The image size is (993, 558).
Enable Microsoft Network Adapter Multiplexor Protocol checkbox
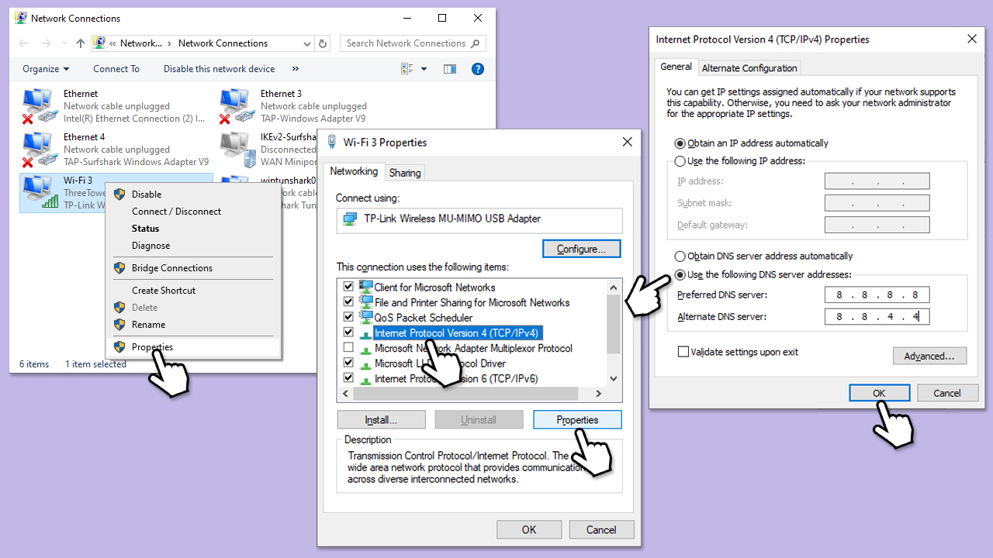pyautogui.click(x=348, y=348)
